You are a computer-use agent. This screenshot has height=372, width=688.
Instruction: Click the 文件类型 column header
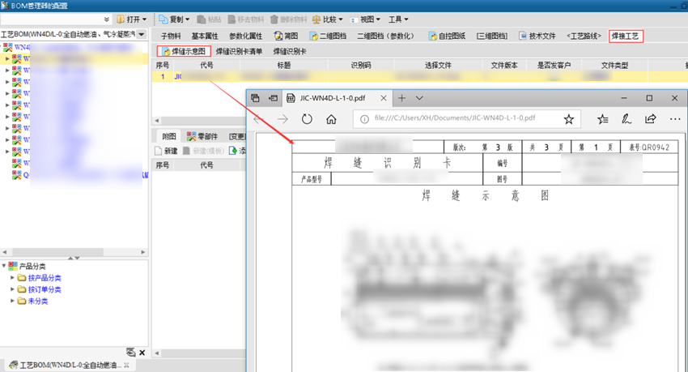coord(614,65)
